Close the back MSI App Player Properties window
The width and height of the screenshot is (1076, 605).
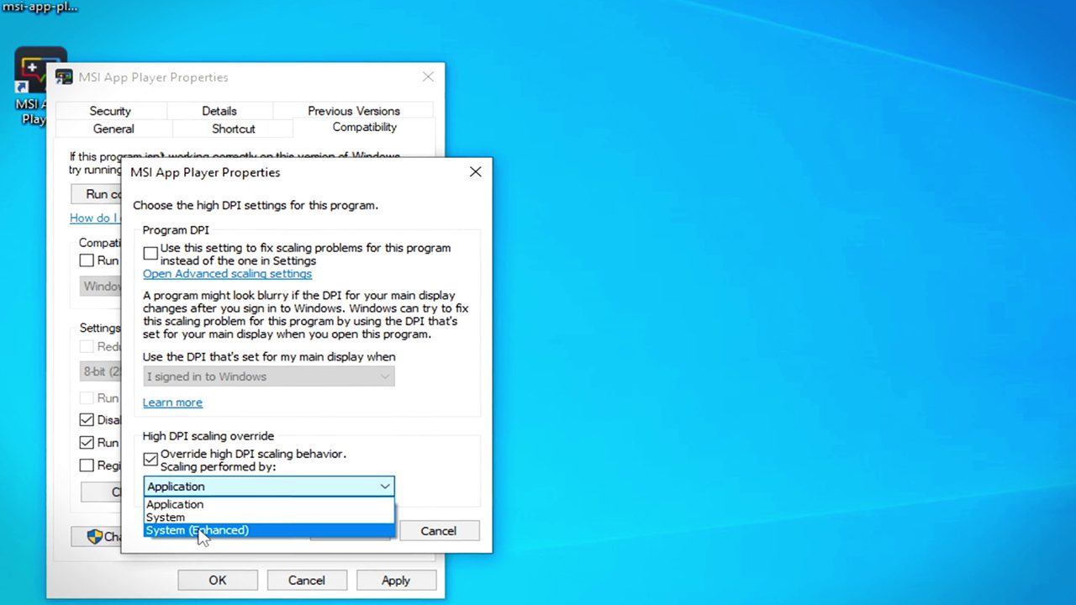(428, 76)
